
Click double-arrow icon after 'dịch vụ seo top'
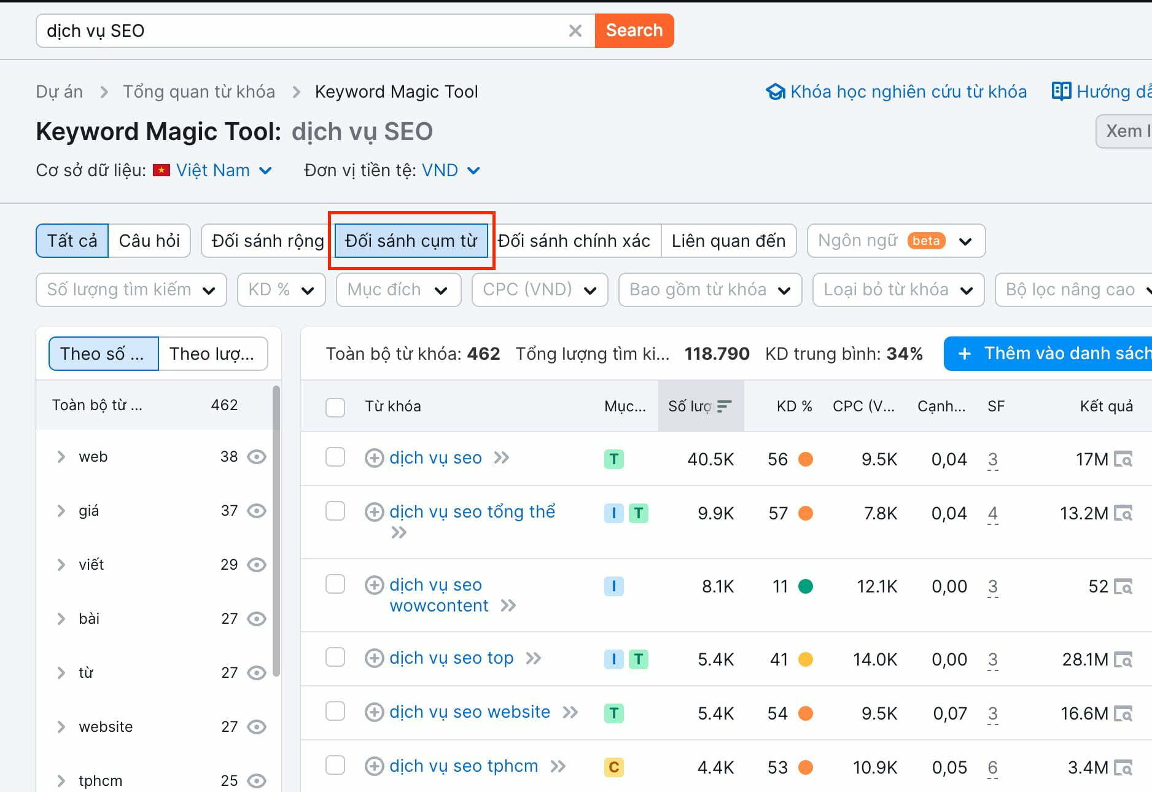[x=534, y=658]
